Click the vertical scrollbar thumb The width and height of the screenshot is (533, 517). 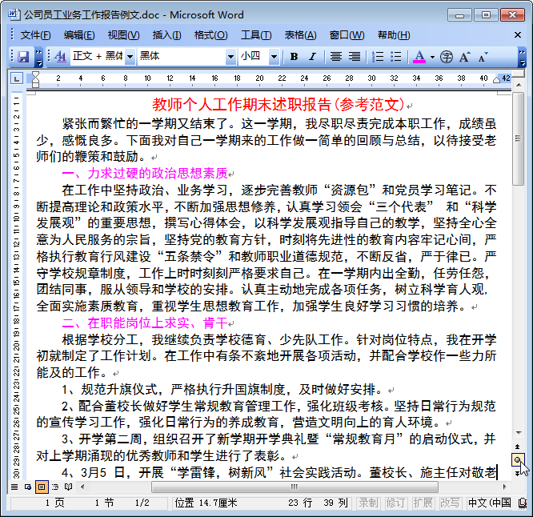pyautogui.click(x=519, y=138)
